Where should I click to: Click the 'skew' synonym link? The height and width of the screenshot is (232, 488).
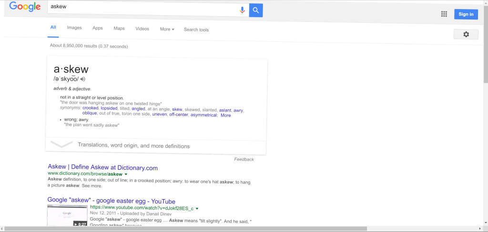(177, 109)
